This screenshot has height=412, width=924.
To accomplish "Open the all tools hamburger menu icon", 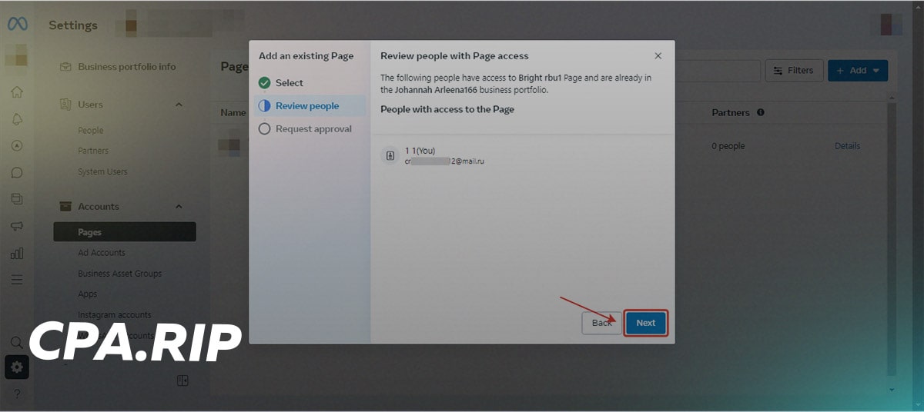I will (17, 280).
